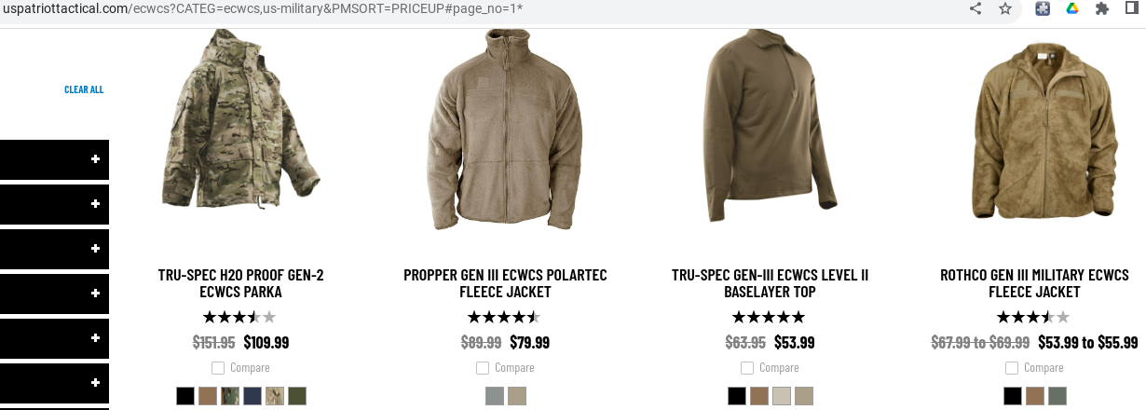Open the browser side panel icon
Image resolution: width=1146 pixels, height=410 pixels.
click(x=1133, y=8)
